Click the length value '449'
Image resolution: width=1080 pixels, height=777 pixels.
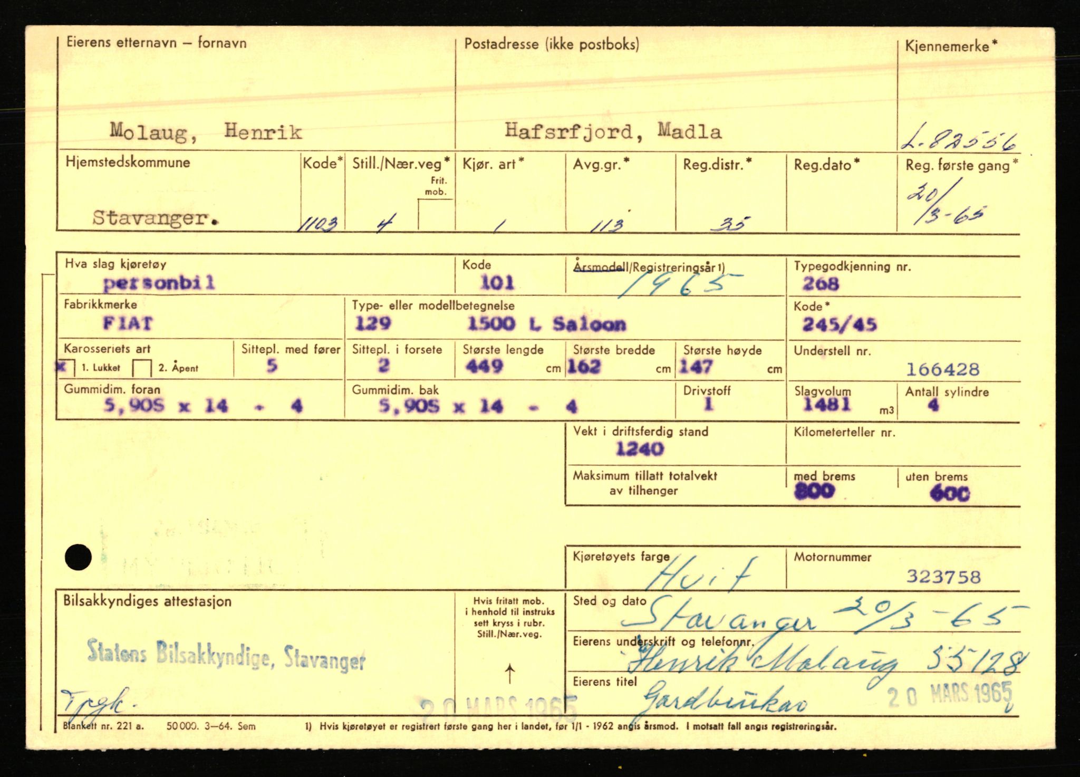484,366
